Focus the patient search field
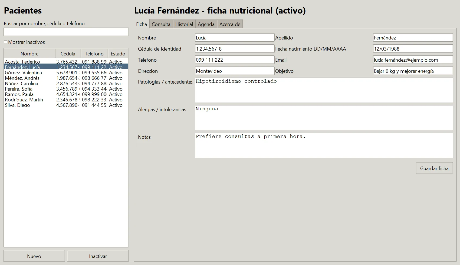 pyautogui.click(x=66, y=32)
